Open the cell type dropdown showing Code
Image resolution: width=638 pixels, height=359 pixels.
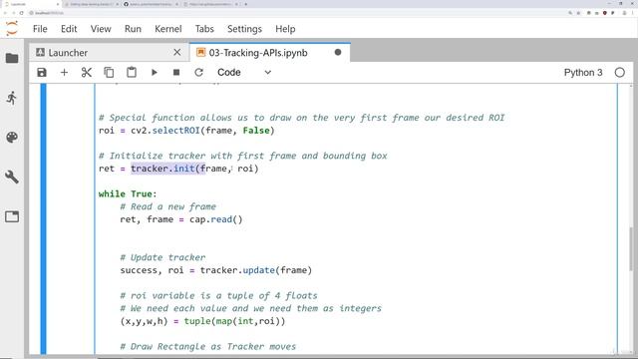[243, 73]
